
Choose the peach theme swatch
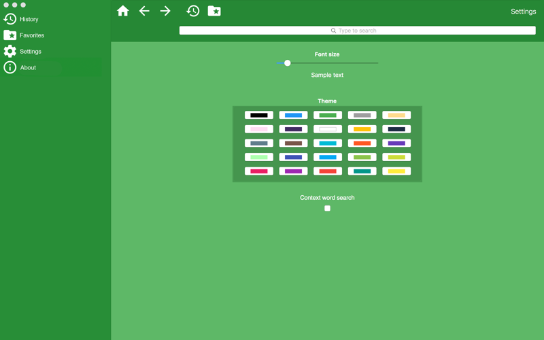click(x=396, y=115)
